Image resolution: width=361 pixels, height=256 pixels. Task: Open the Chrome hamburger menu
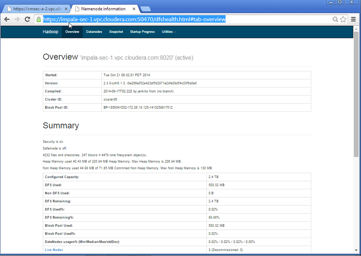coord(353,19)
